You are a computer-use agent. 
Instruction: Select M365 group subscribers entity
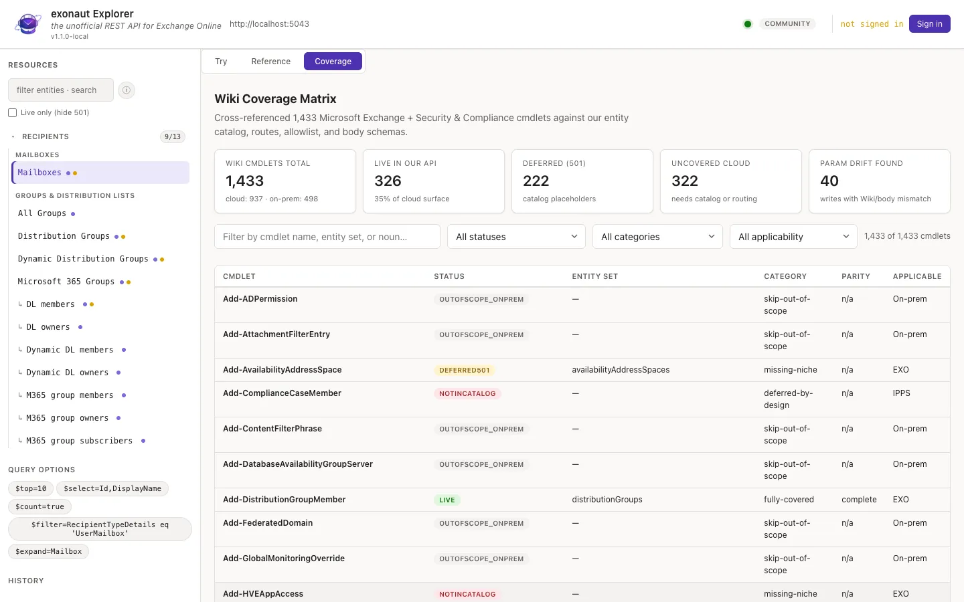[100, 441]
